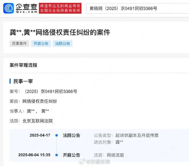This screenshot has width=189, height=166.
Task: Click the red slogan banner 全国企业信用查询系统
Action: coord(60,8)
